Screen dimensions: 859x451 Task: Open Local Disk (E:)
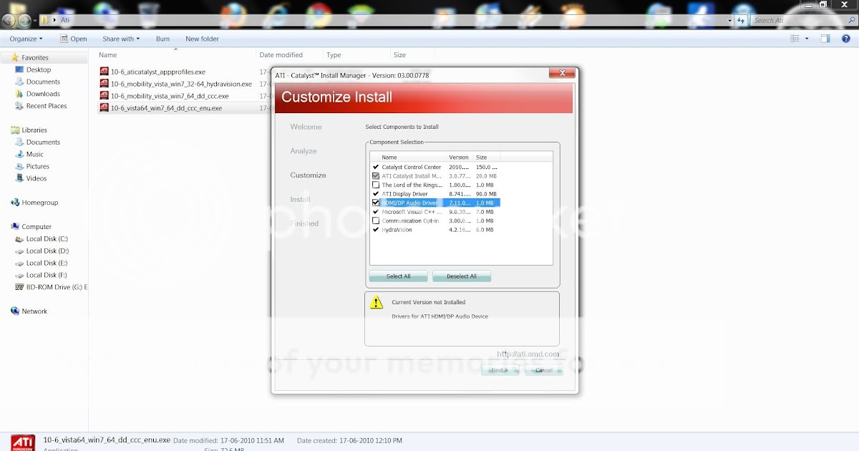pos(47,263)
